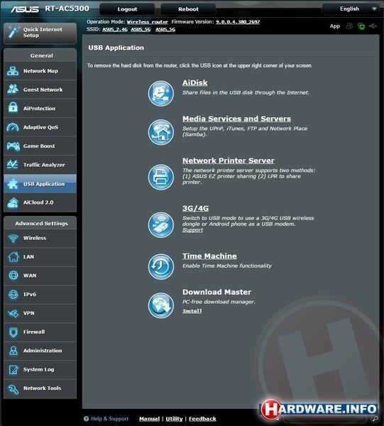Viewport: 384px width, 426px height.
Task: Click the Media Services and Servers icon
Action: click(161, 132)
